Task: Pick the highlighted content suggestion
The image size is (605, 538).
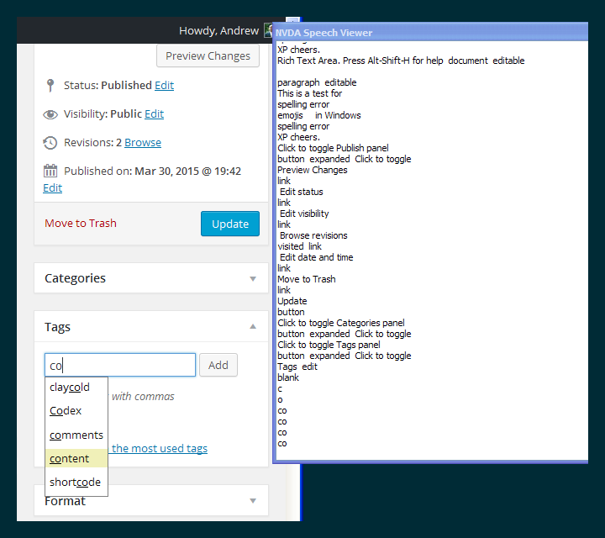Action: tap(76, 458)
